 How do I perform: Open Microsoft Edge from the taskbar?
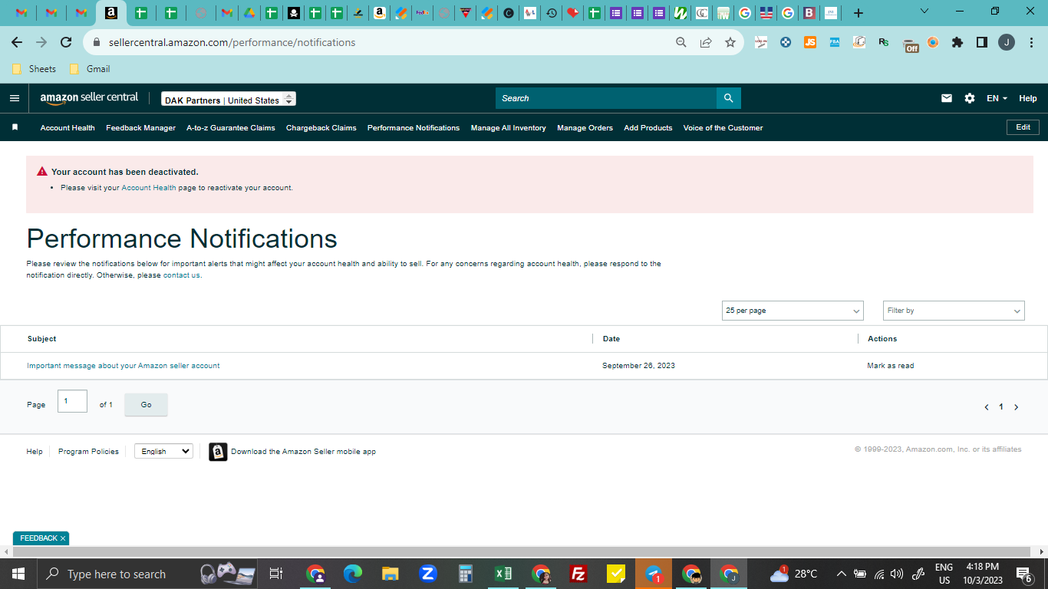point(353,574)
